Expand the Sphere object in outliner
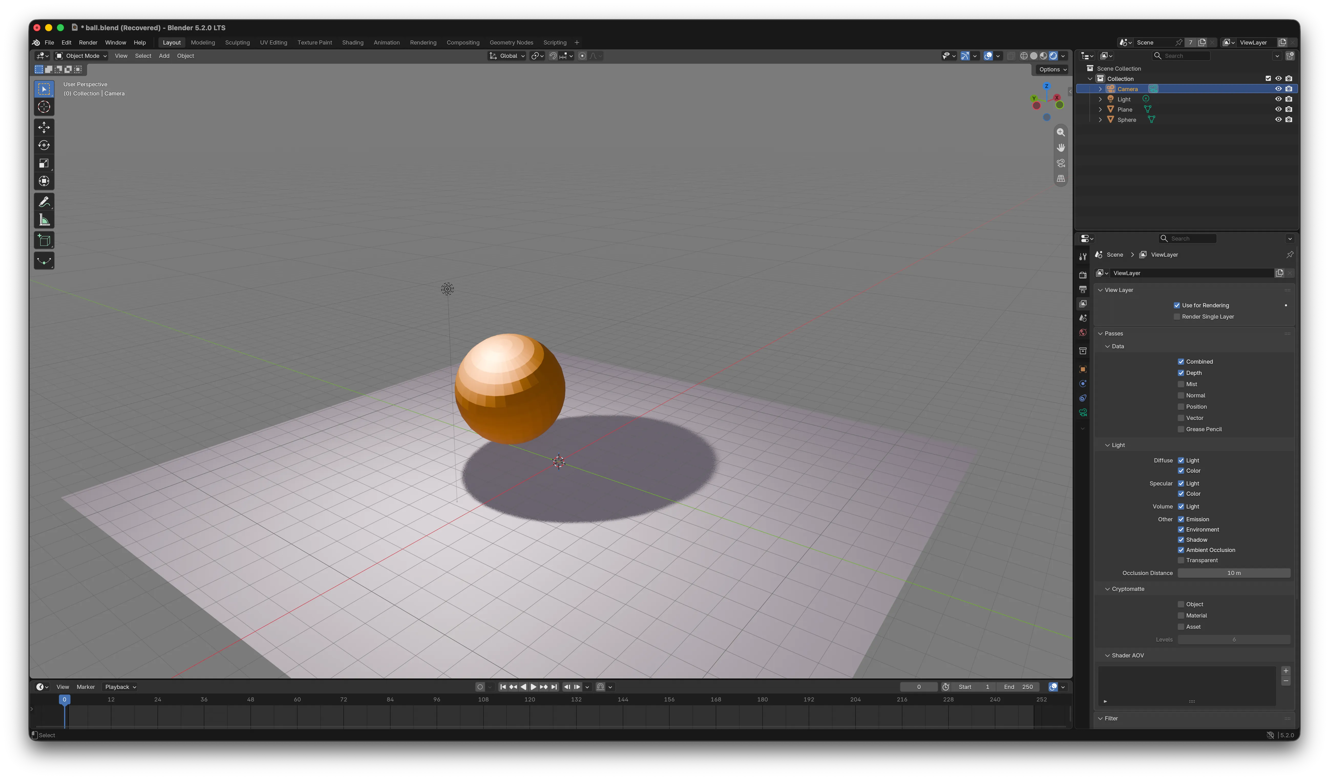Viewport: 1329px width, 779px height. tap(1100, 120)
